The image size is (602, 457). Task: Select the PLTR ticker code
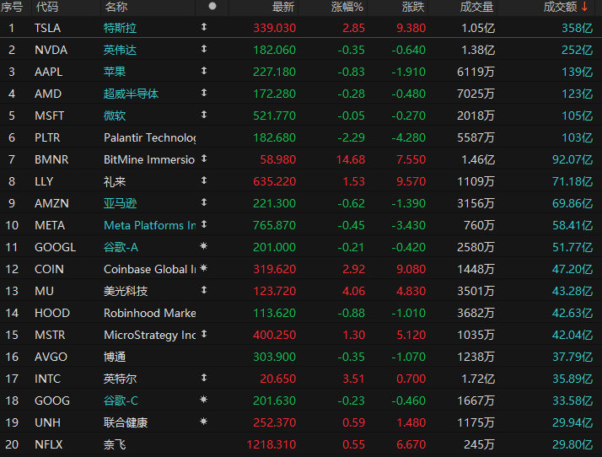pyautogui.click(x=47, y=137)
